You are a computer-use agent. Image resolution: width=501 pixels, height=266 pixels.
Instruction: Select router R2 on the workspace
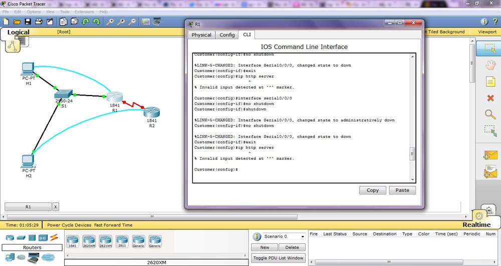(x=151, y=112)
